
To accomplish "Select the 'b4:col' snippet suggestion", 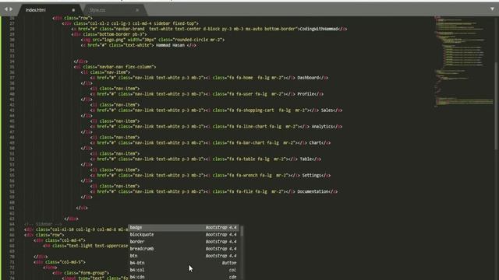I will [x=184, y=270].
